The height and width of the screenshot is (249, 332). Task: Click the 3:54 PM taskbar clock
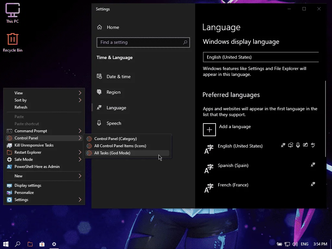(320, 244)
